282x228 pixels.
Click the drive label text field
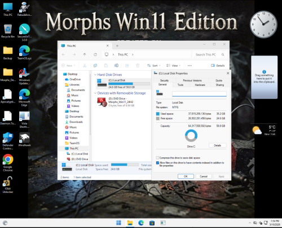199,94
